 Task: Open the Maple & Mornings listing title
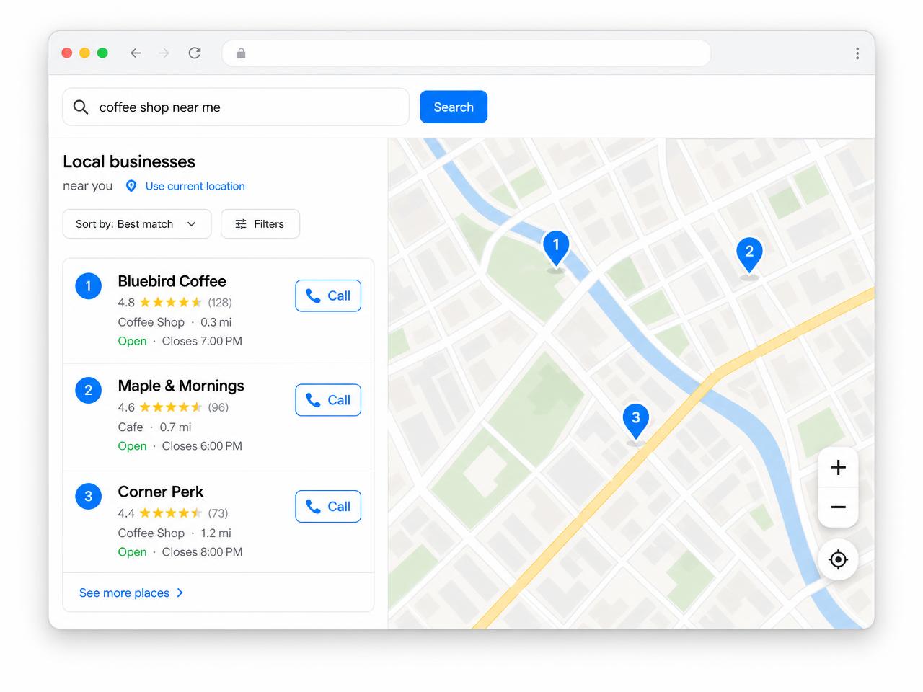181,386
